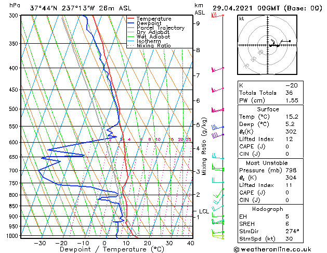Click the hodograph 'kt' unit label
This screenshot has width=327, height=253.
click(x=242, y=19)
